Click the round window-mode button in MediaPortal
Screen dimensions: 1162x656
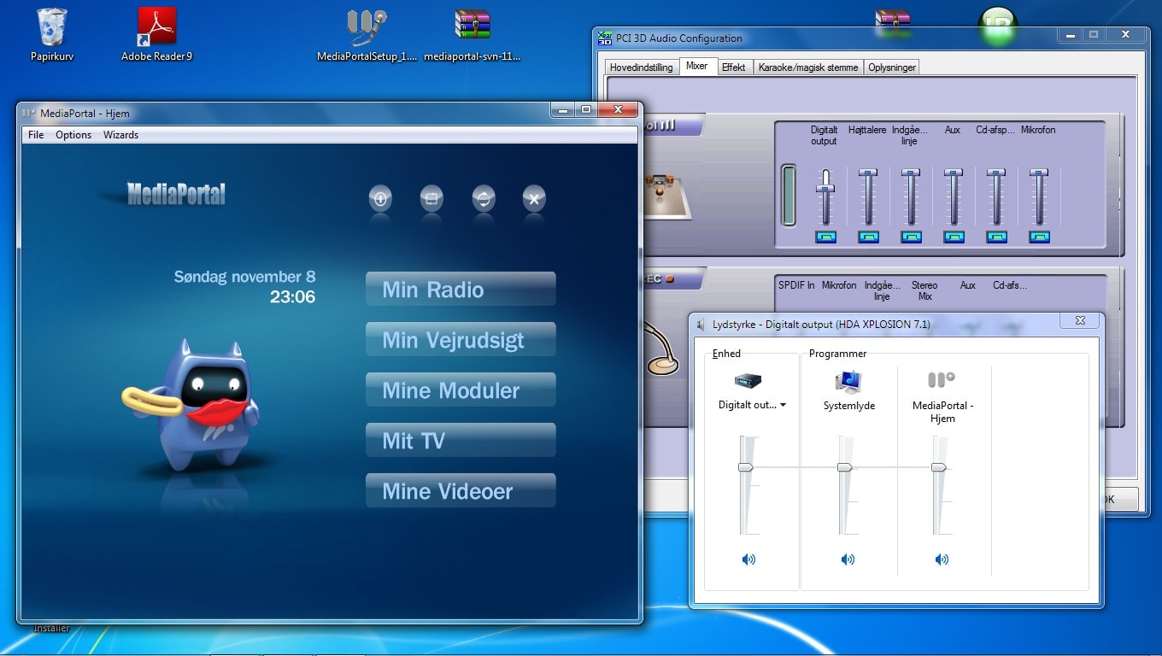pyautogui.click(x=431, y=199)
